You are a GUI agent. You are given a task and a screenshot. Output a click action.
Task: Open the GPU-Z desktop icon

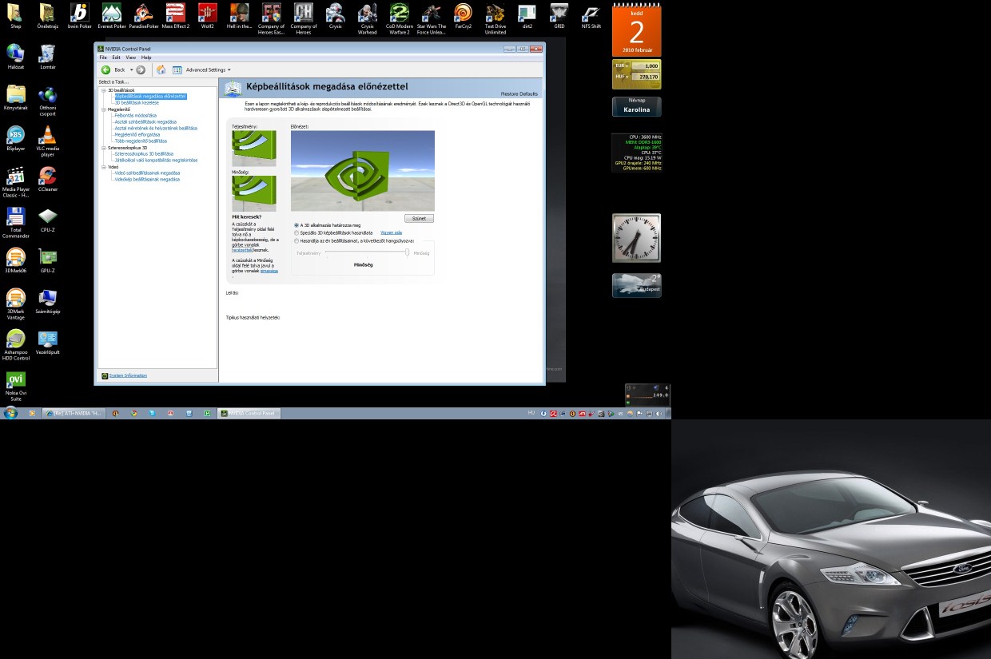click(x=48, y=260)
